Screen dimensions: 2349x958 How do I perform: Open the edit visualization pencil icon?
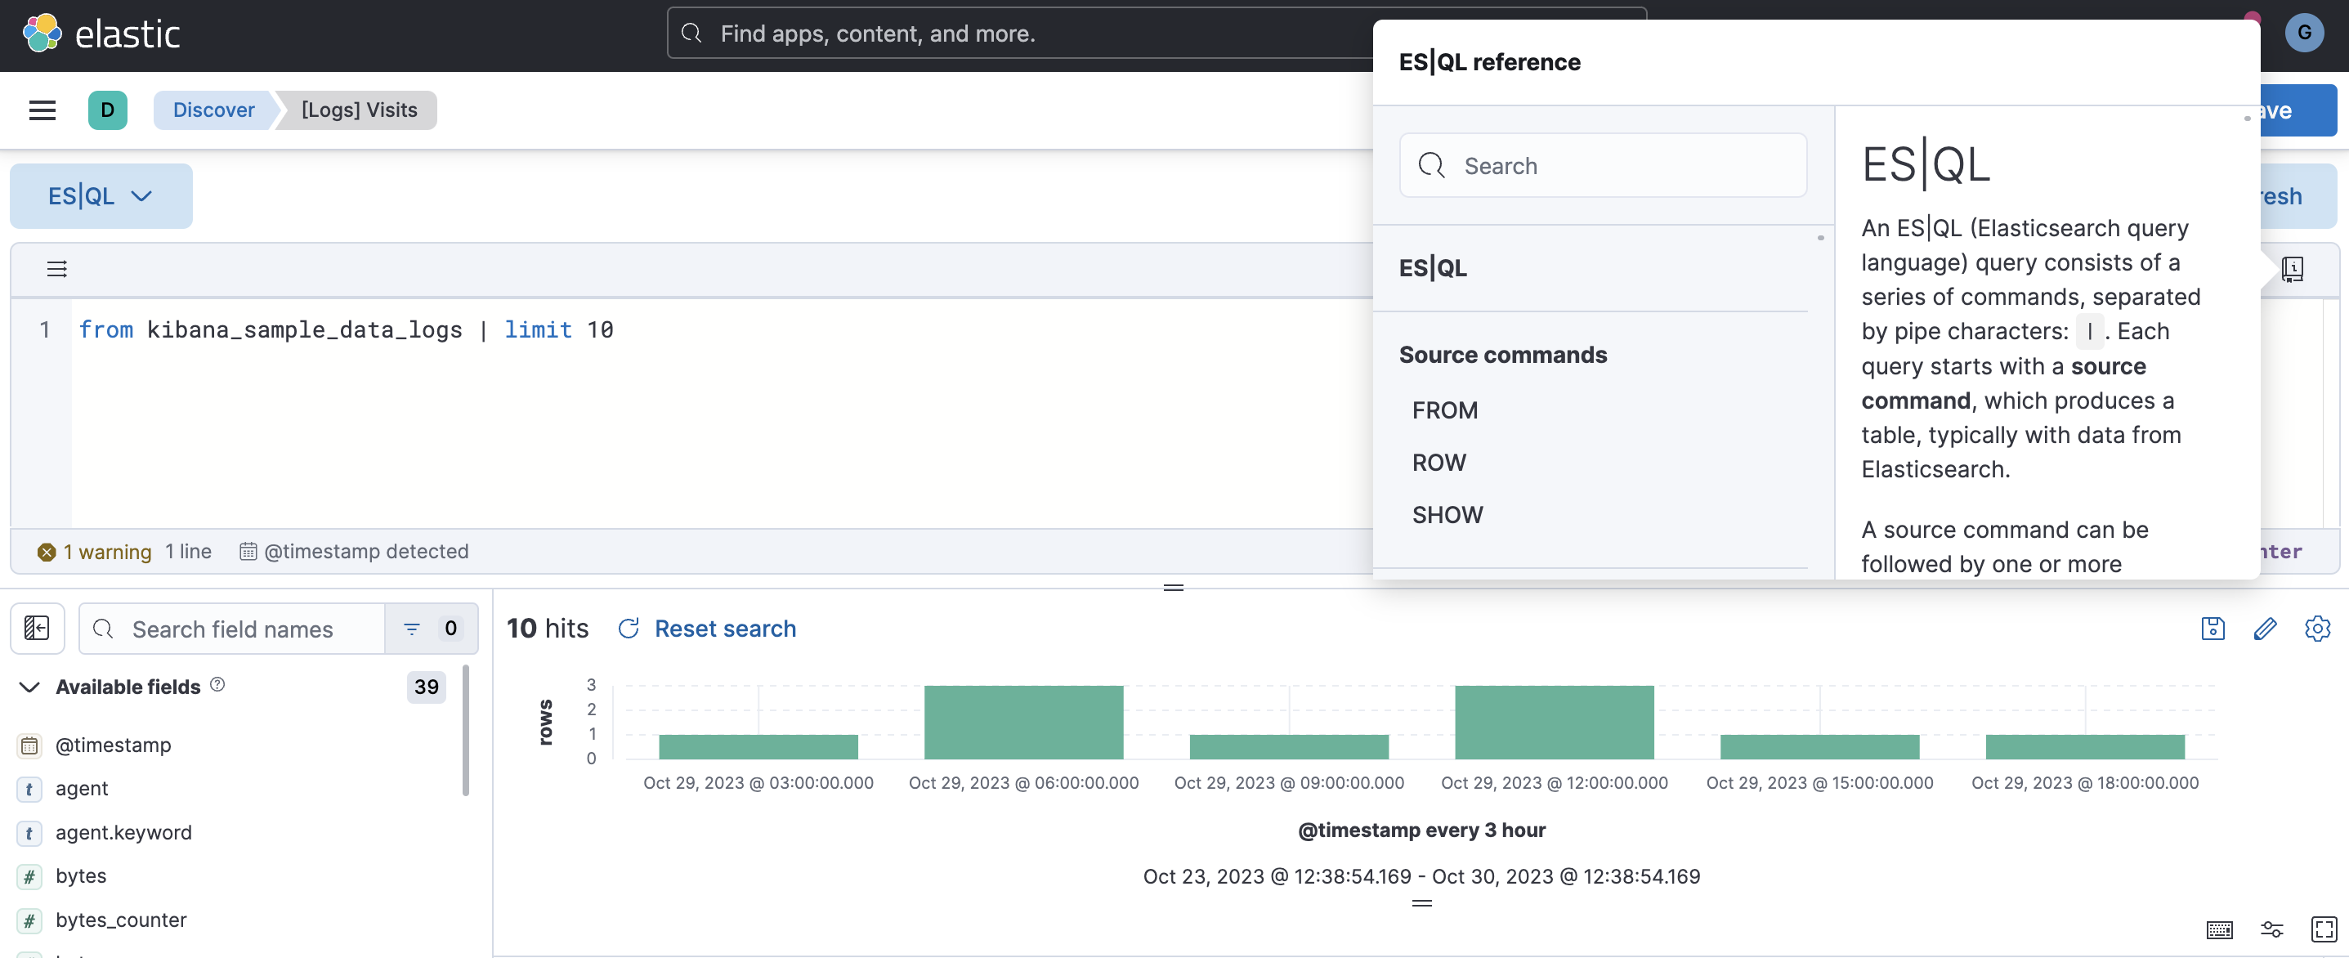click(x=2266, y=629)
